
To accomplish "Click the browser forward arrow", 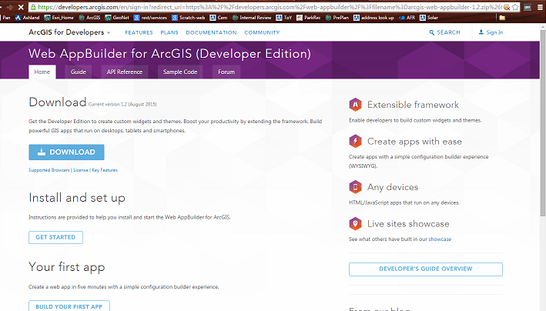I will [10, 7].
